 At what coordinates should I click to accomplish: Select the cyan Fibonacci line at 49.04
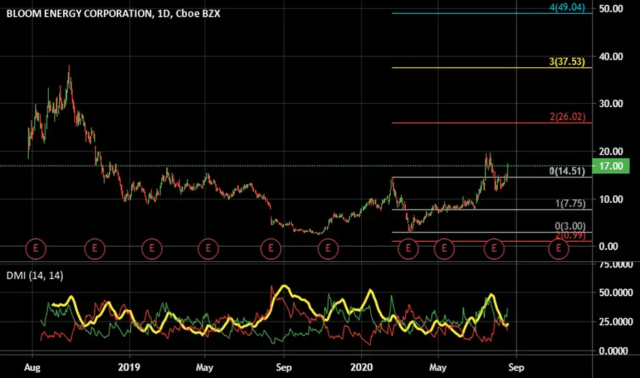[x=492, y=14]
